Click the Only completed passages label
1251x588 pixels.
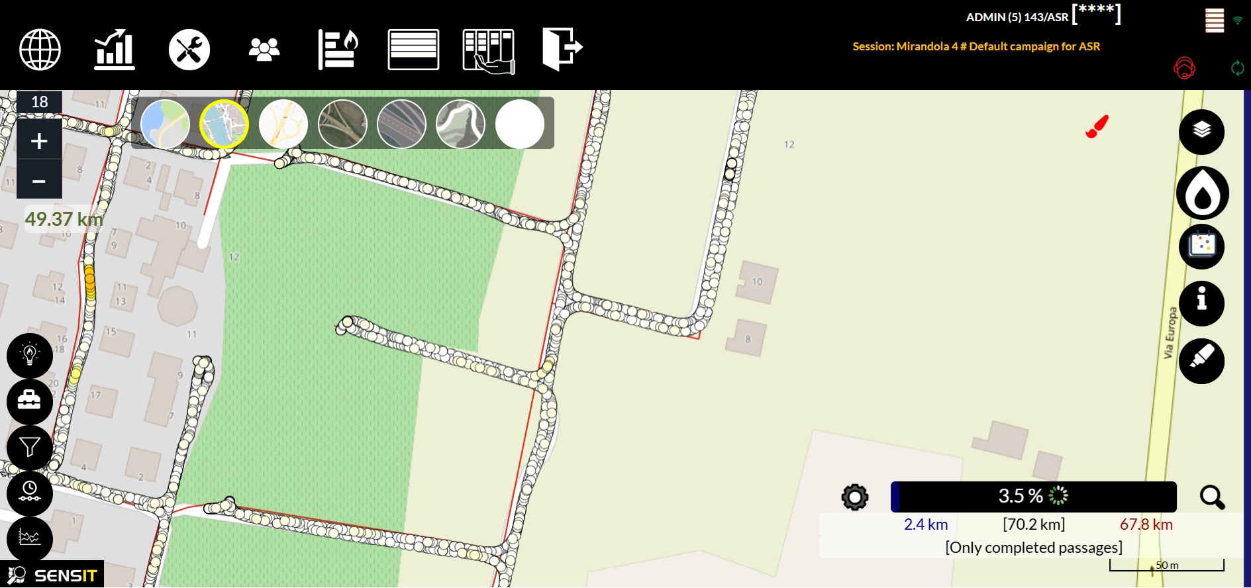pos(1034,548)
